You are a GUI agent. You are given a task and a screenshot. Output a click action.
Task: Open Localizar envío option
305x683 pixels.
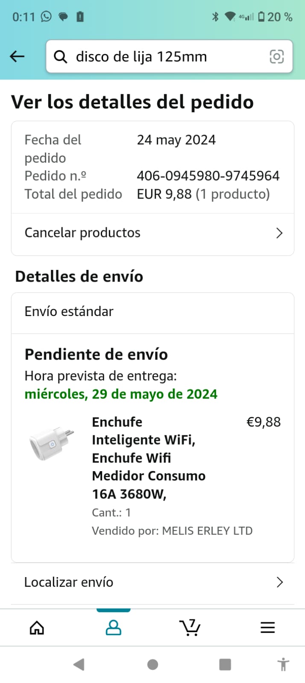[x=152, y=582]
